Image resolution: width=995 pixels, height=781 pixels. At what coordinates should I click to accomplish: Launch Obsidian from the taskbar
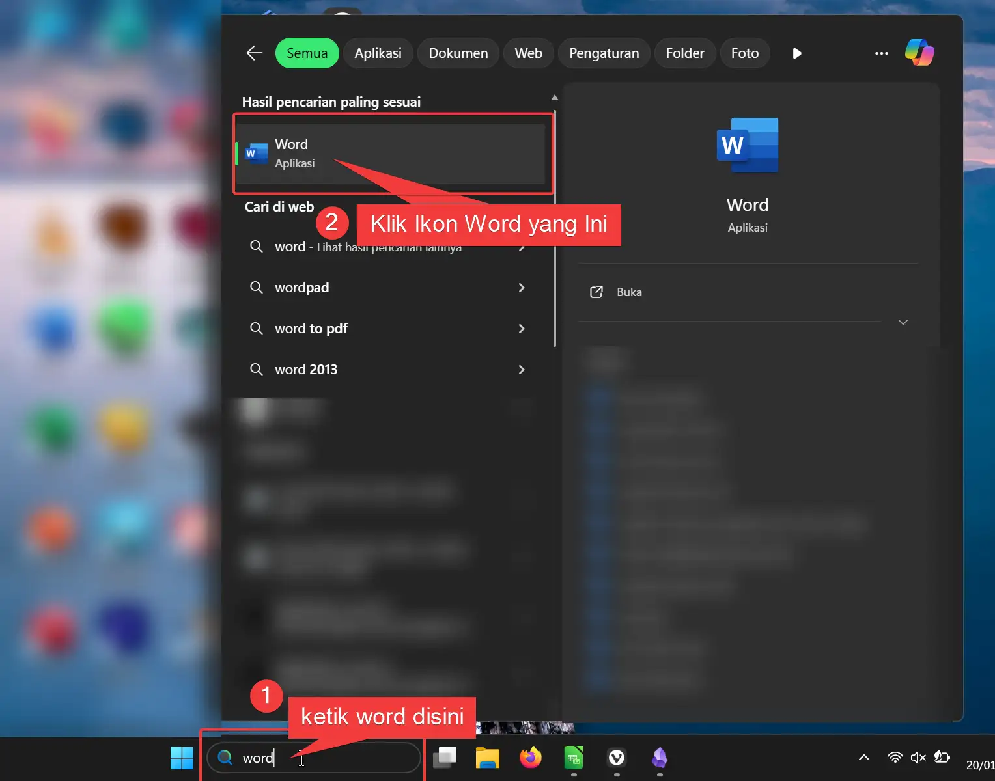pos(660,758)
